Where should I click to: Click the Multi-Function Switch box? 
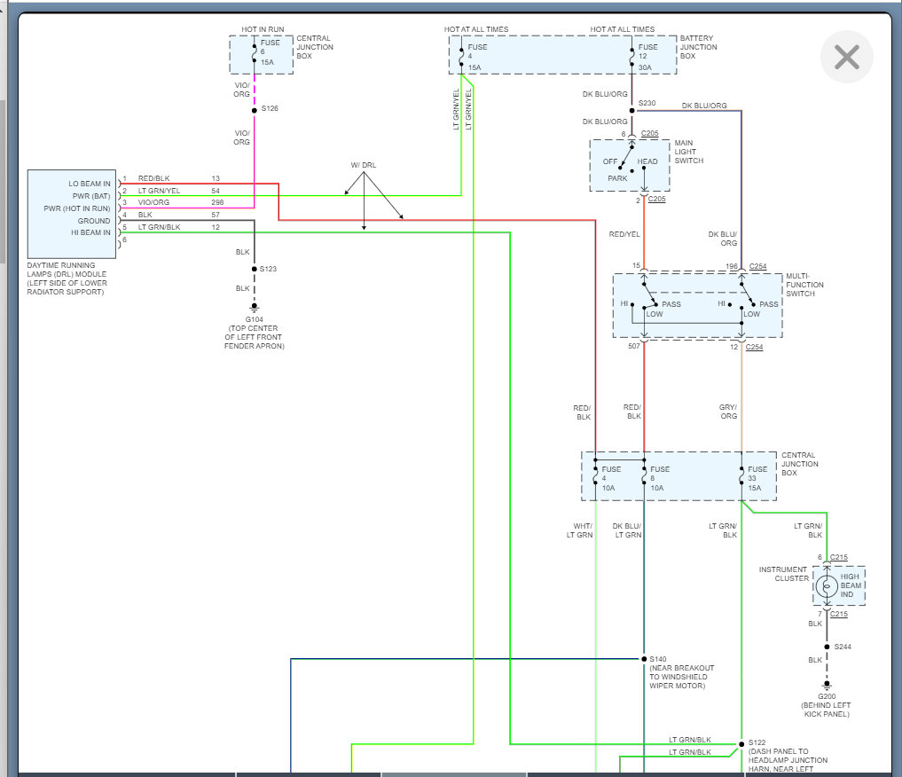(x=697, y=305)
